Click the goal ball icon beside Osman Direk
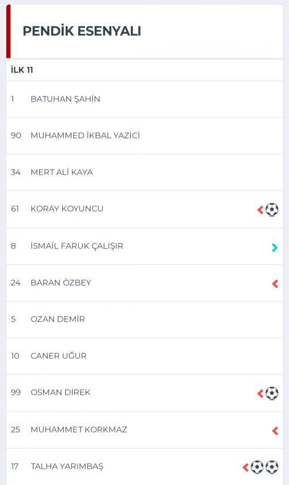 pos(272,394)
